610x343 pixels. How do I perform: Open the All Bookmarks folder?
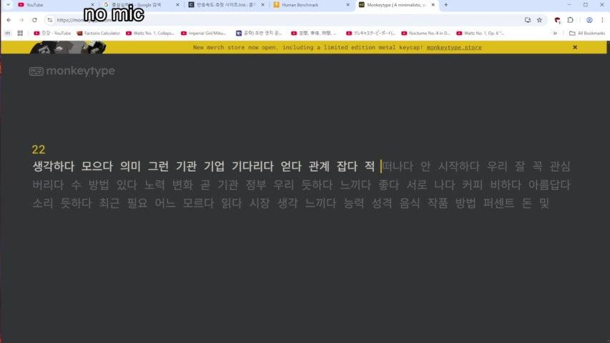coord(586,33)
